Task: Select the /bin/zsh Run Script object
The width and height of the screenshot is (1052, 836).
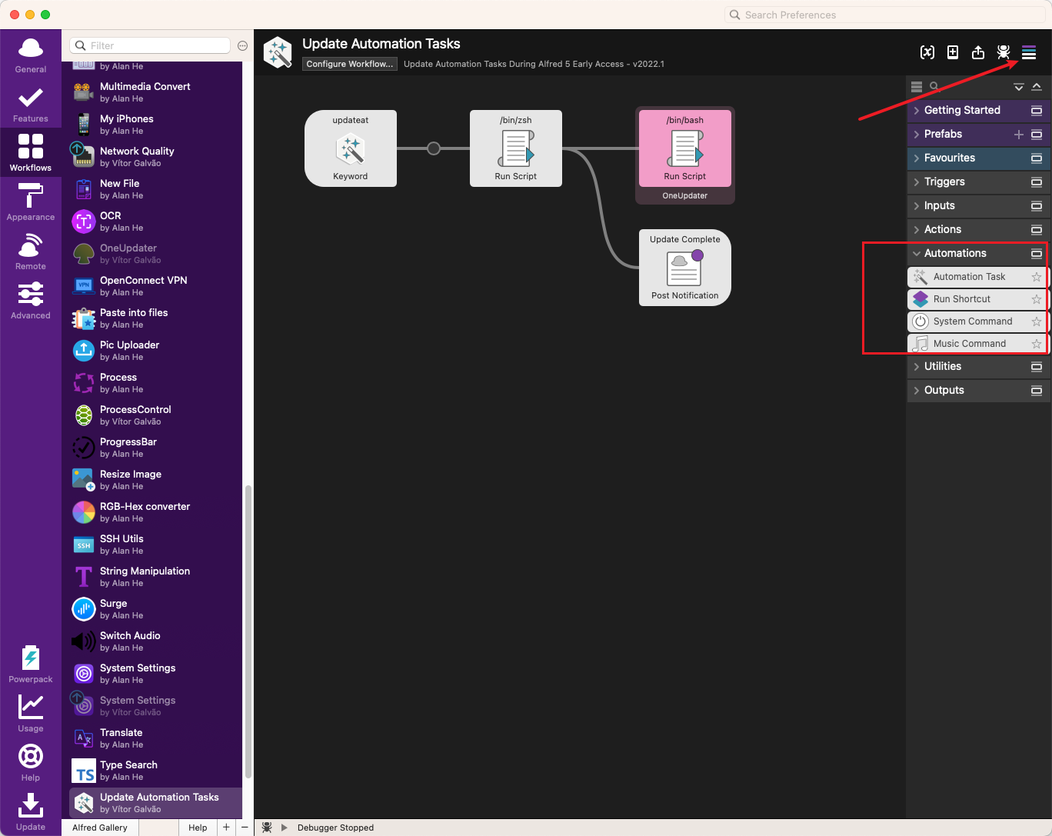Action: 516,148
